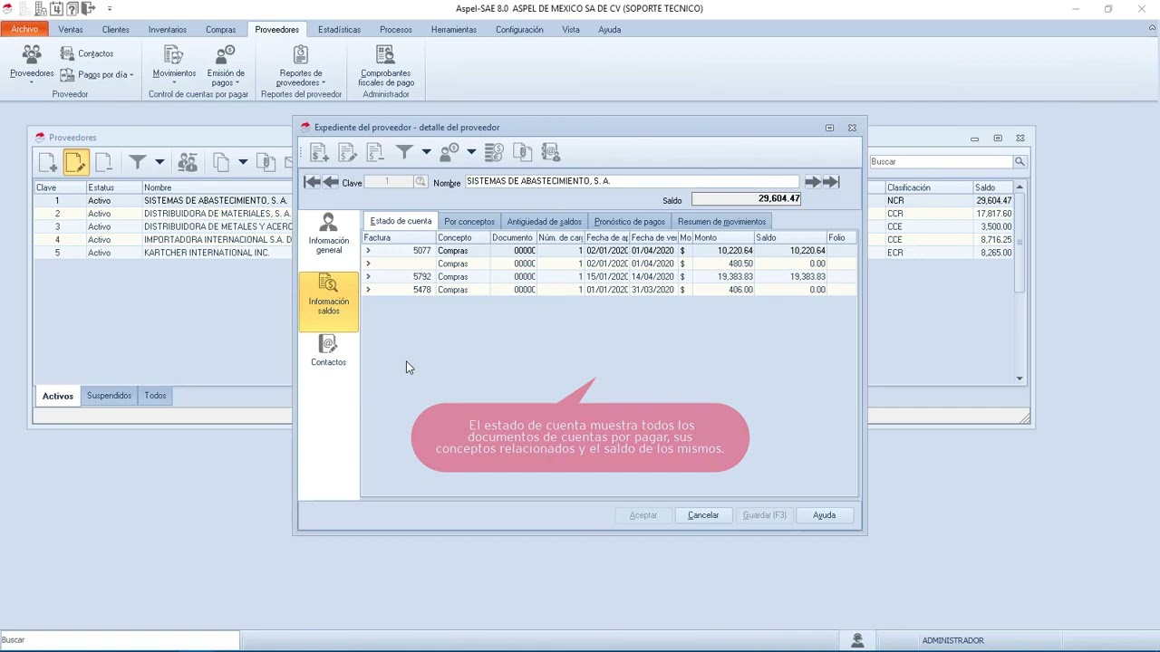Switch to the Antigüedad de saldos tab
The image size is (1160, 652).
coord(544,222)
